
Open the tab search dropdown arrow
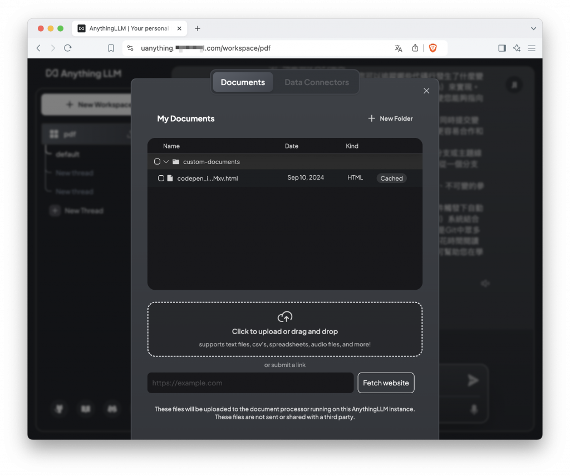(533, 28)
